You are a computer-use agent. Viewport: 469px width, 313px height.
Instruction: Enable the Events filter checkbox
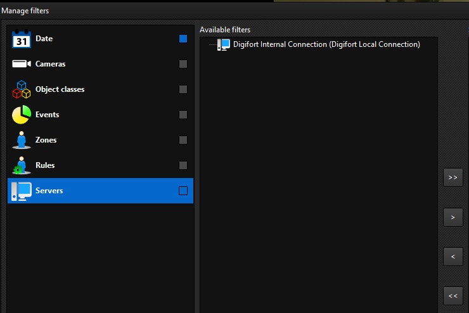[x=183, y=115]
